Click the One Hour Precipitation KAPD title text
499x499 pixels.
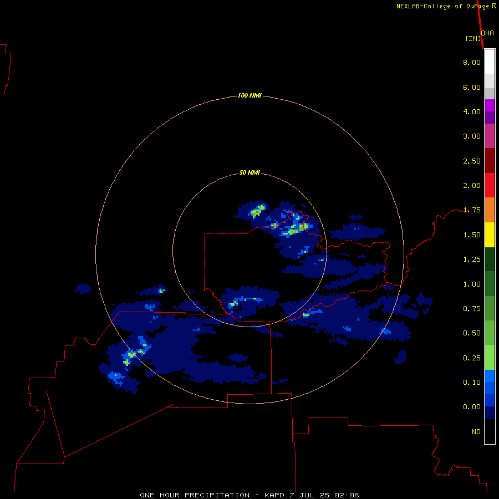(249, 495)
